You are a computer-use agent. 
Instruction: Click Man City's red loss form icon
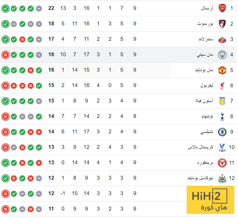click(5, 55)
